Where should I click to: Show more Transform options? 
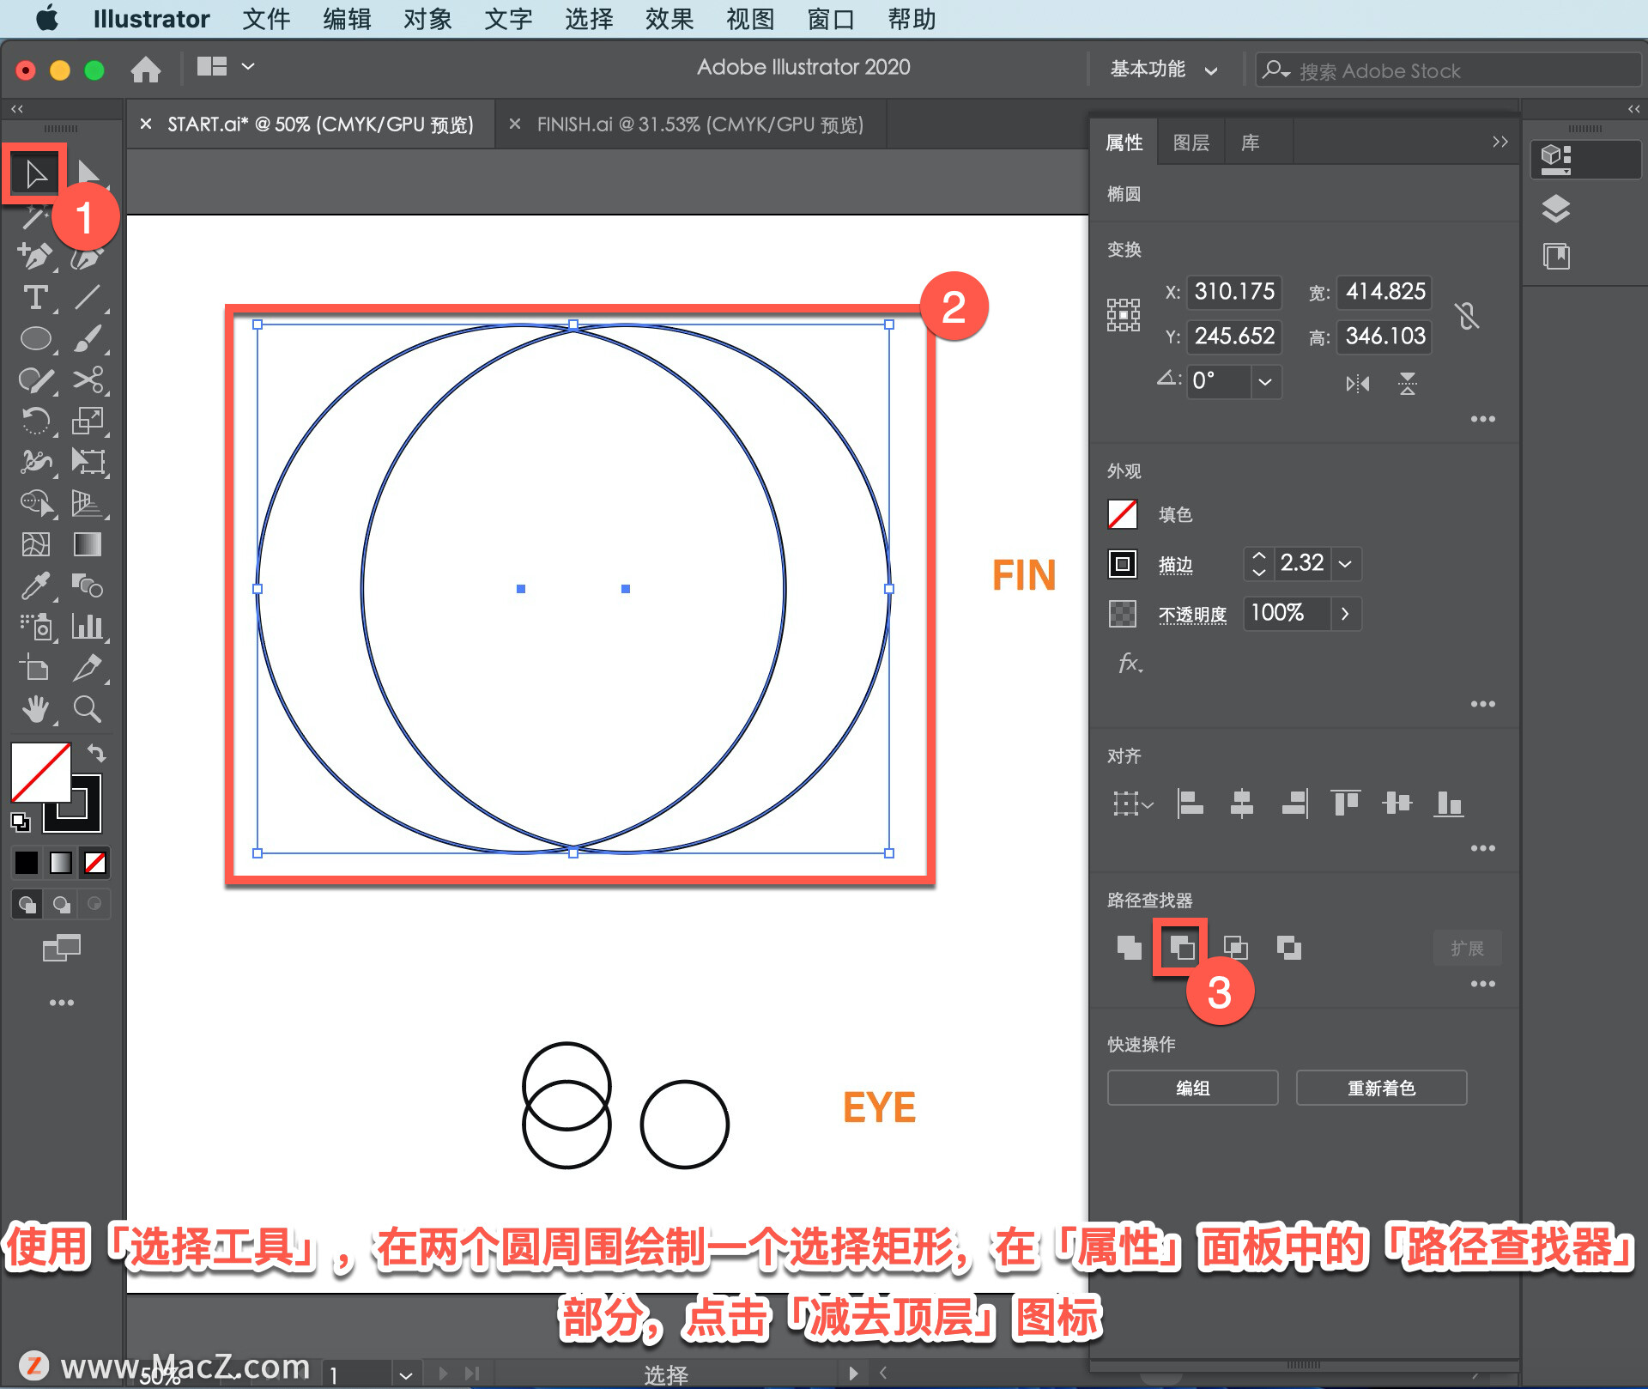tap(1482, 419)
